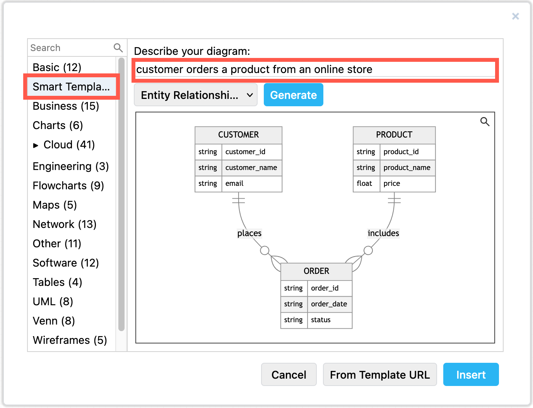Select the CUSTOMER entity in the preview
533x408 pixels.
point(238,135)
